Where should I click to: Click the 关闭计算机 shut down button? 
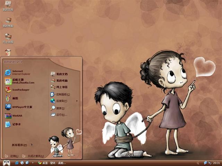(33, 156)
